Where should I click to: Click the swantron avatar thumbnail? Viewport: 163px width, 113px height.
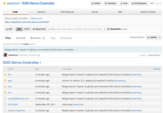click(x=5, y=55)
